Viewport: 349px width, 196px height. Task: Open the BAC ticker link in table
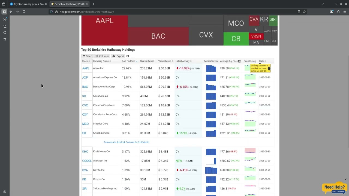[x=85, y=87]
